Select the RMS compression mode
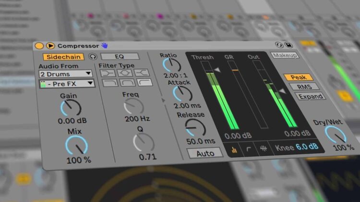Screen dimensions: 360x202 point(298,87)
